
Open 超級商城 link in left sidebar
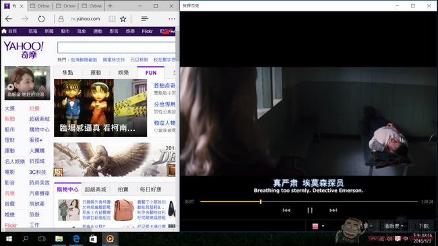click(x=39, y=119)
